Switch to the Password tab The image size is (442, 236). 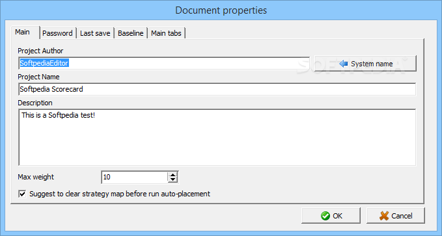[x=57, y=33]
